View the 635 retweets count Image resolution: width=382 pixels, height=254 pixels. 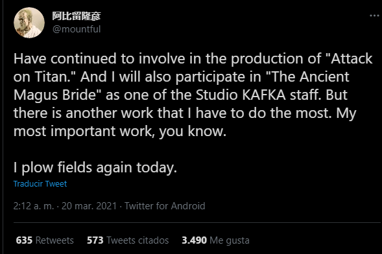(x=24, y=240)
